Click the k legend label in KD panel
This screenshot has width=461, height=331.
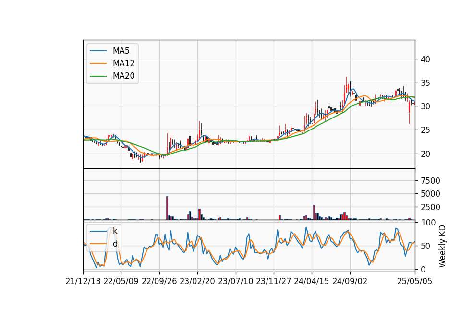tap(115, 231)
